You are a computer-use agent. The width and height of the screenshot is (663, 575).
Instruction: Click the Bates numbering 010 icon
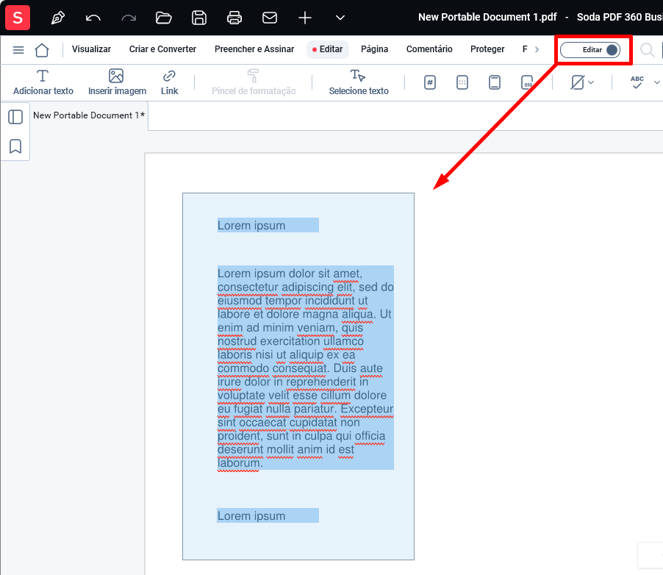point(527,82)
